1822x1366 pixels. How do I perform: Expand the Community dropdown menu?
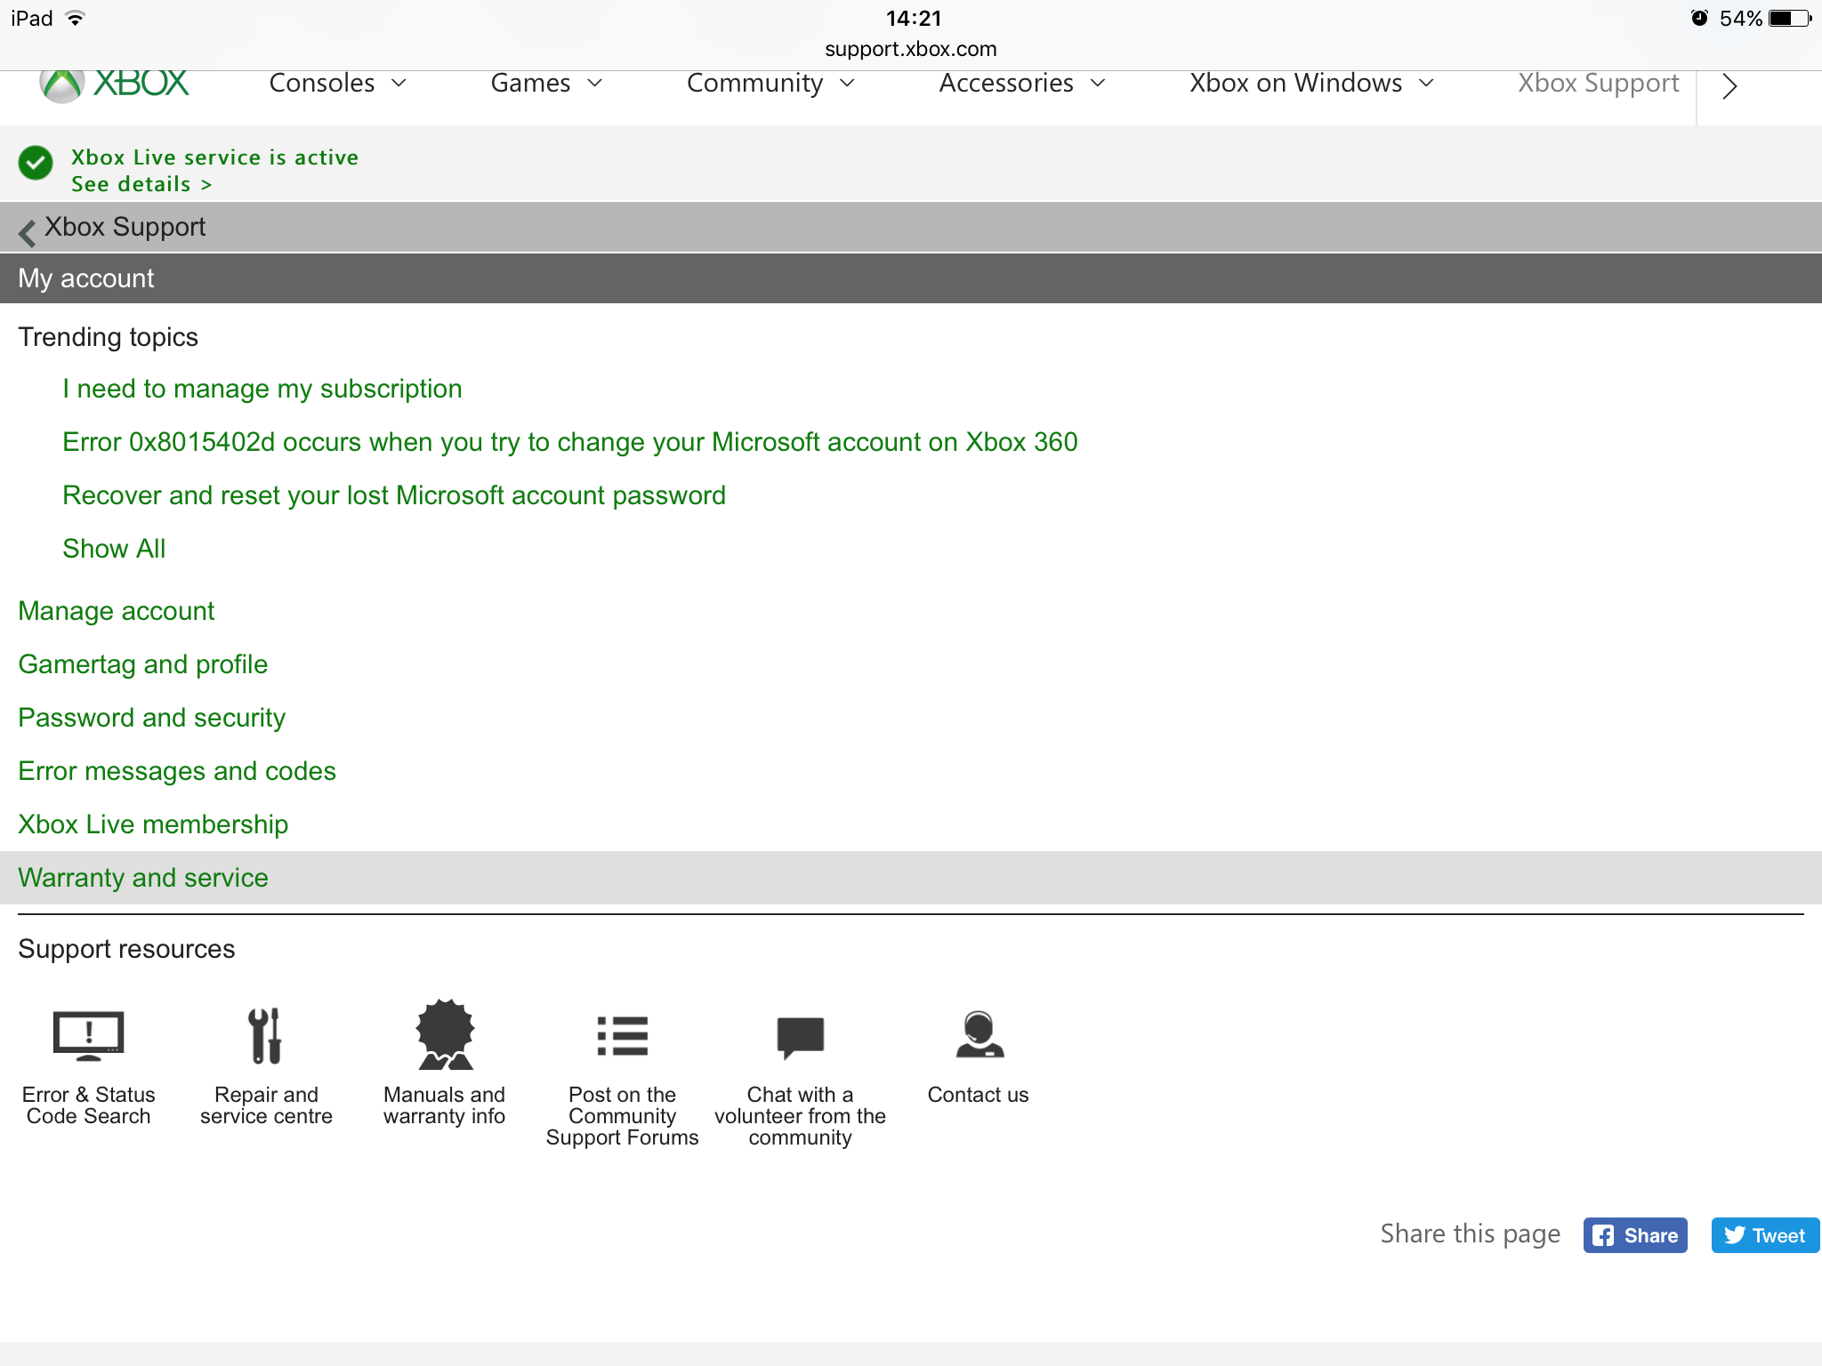point(771,83)
